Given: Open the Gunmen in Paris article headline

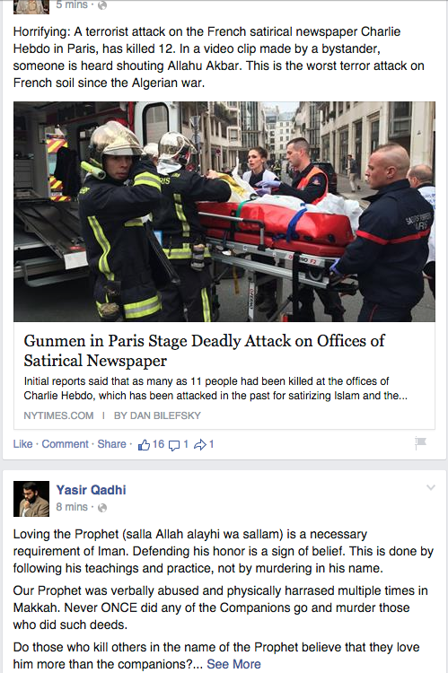Looking at the screenshot, I should click(204, 351).
